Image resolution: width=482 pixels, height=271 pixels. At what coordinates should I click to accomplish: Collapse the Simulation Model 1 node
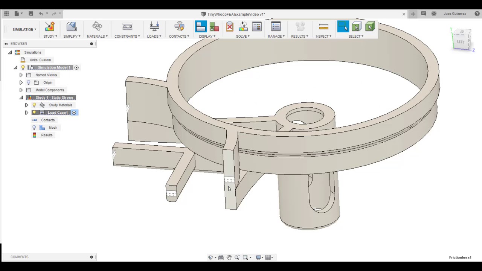pos(16,67)
